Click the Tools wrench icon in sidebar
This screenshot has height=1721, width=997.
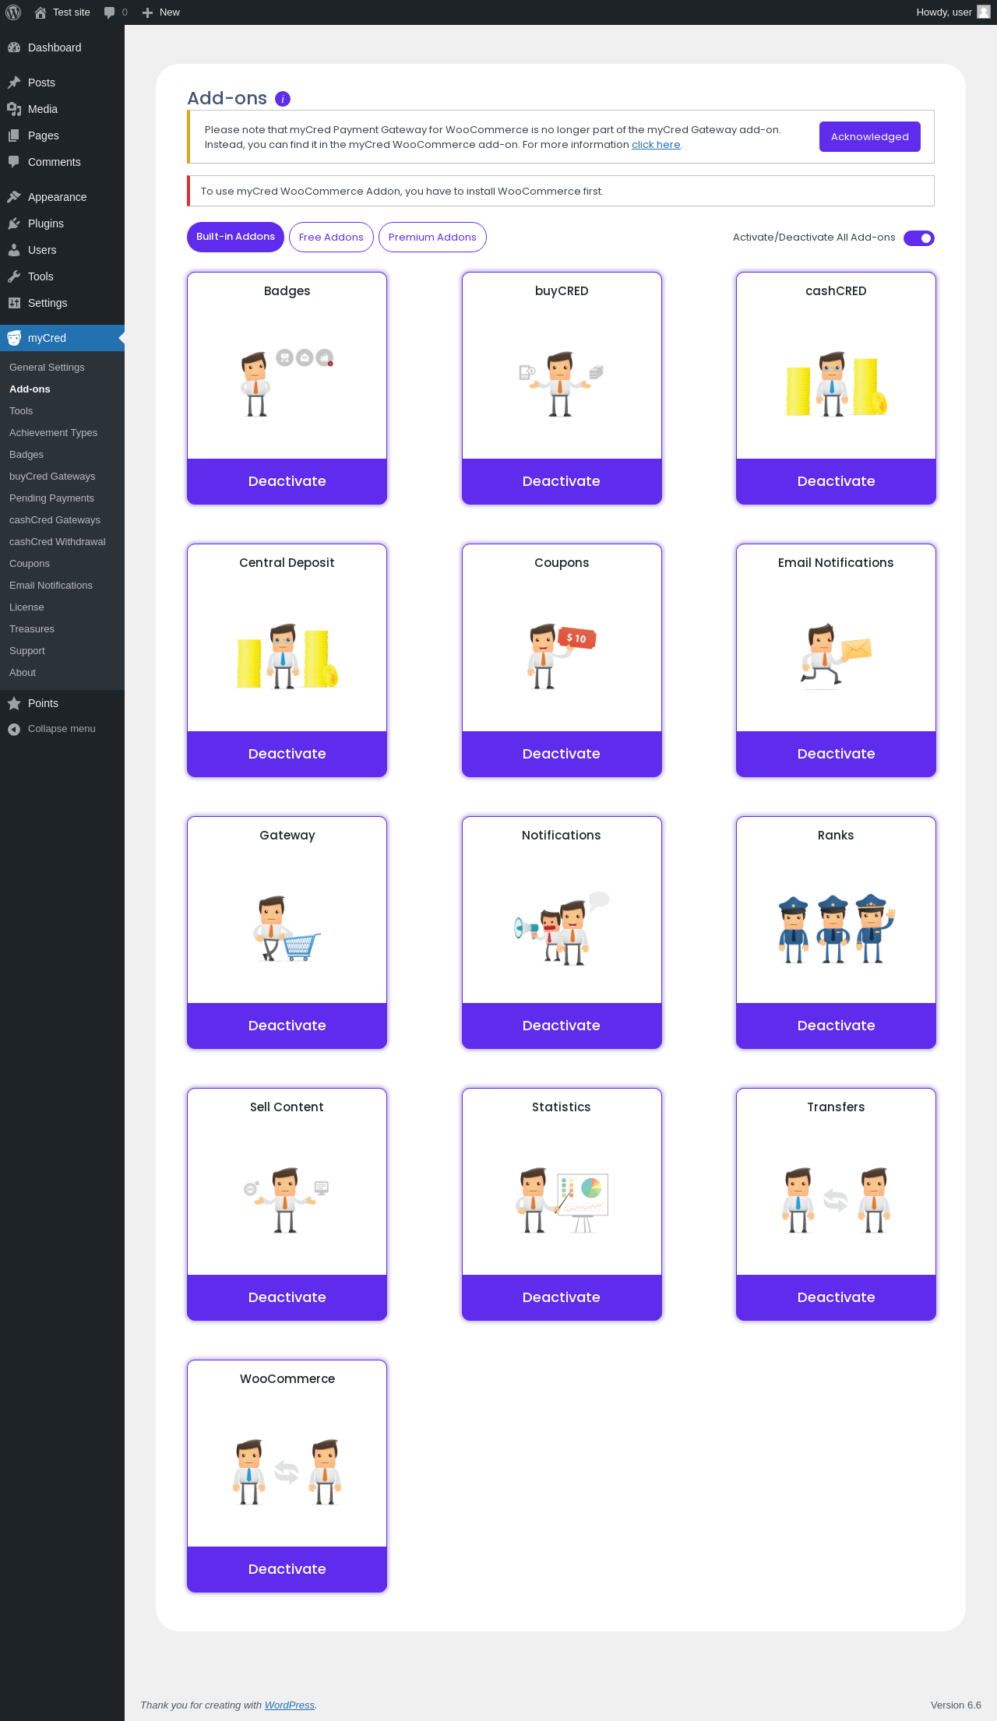tap(14, 276)
